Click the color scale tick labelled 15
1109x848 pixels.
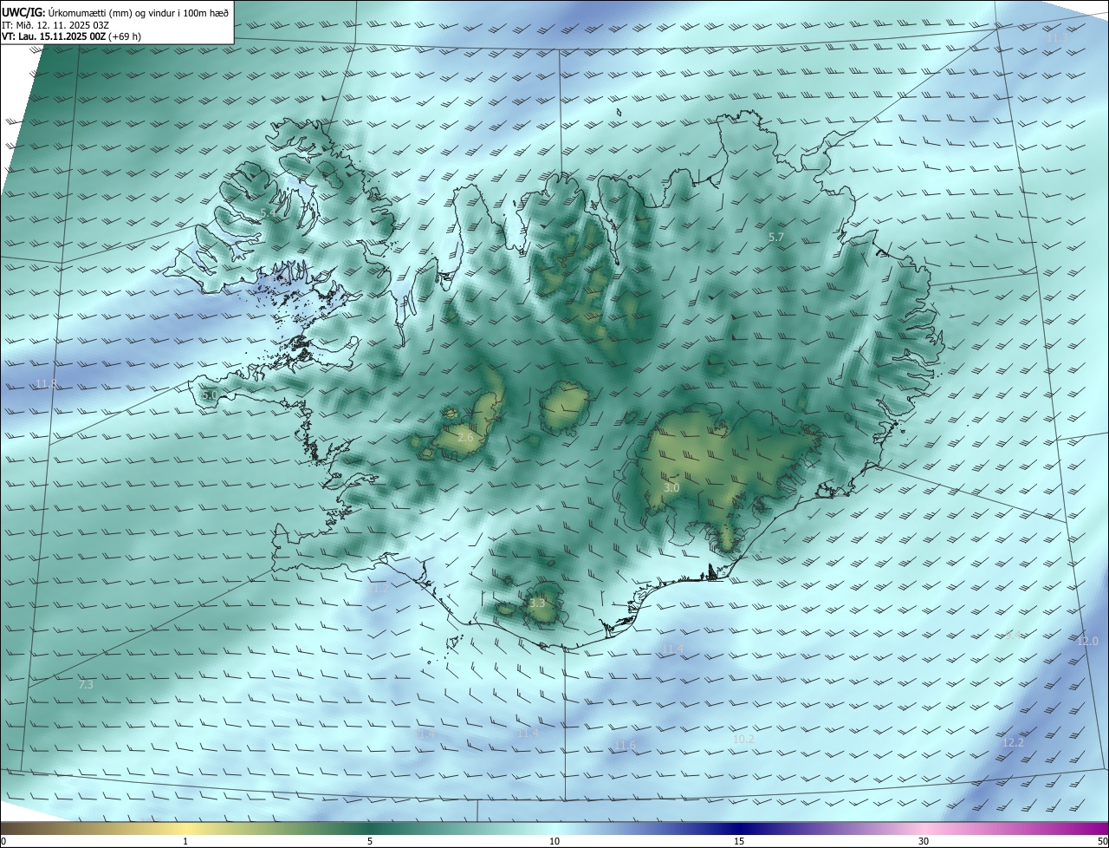tap(739, 841)
